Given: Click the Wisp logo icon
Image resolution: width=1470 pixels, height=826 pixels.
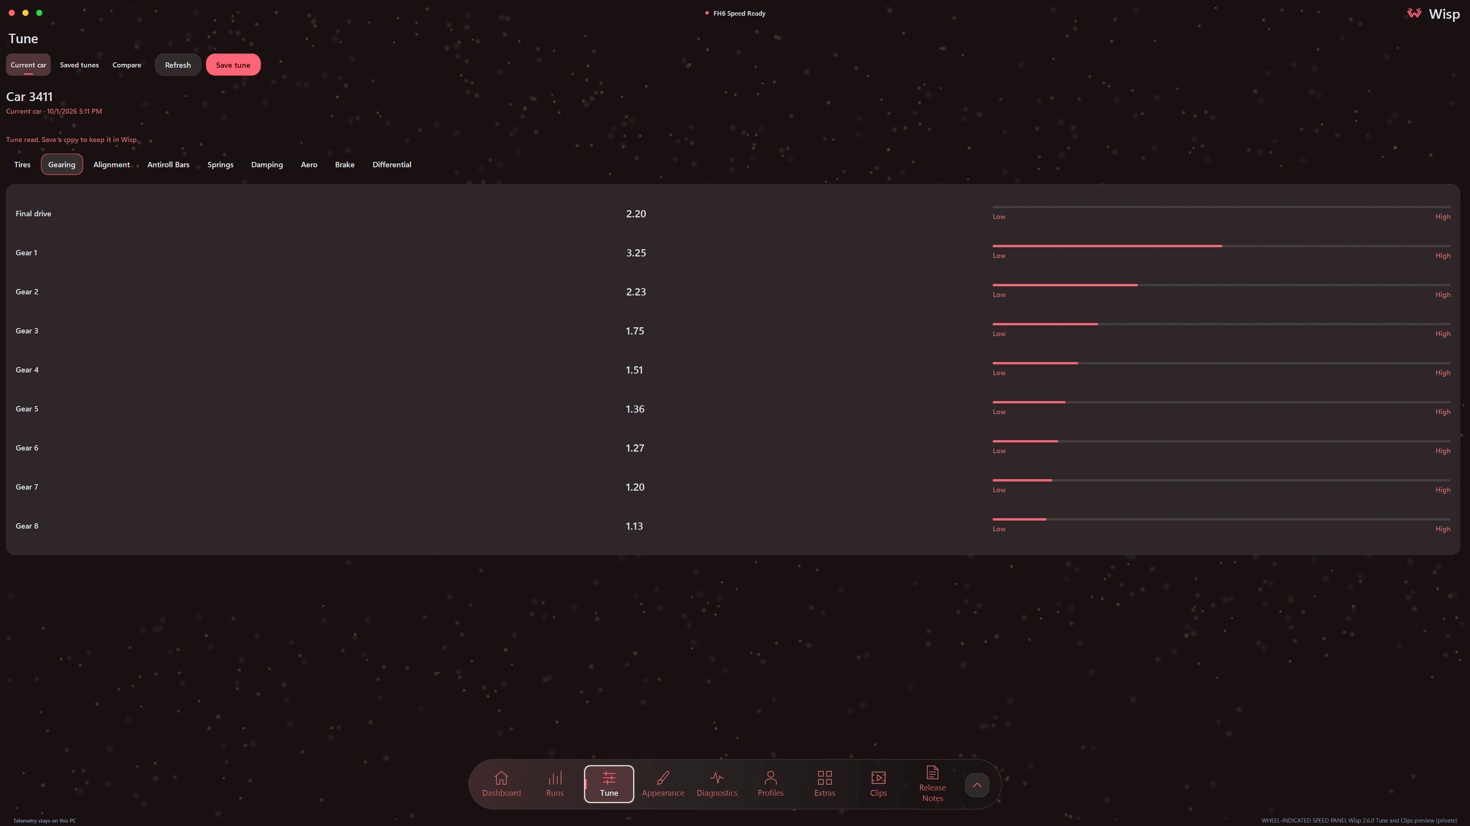Looking at the screenshot, I should click(x=1414, y=13).
